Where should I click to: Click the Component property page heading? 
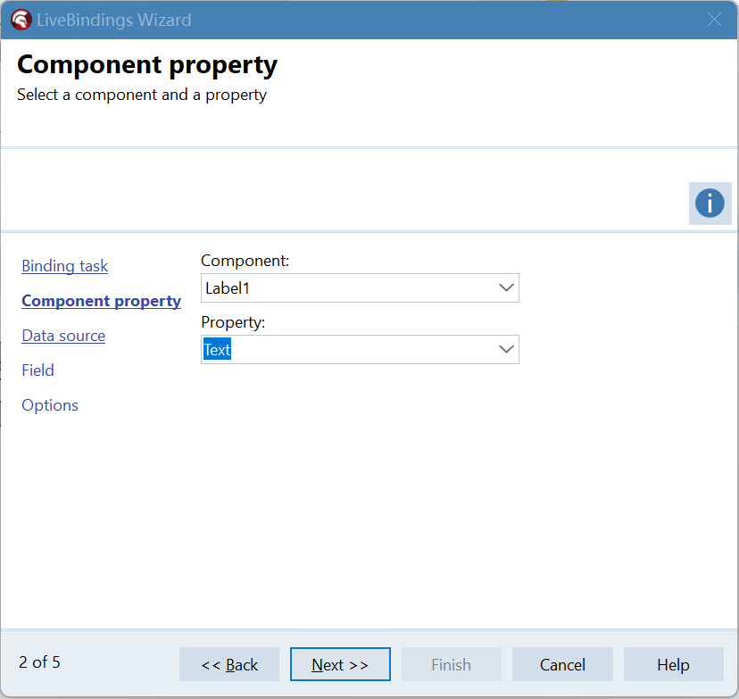[x=147, y=64]
